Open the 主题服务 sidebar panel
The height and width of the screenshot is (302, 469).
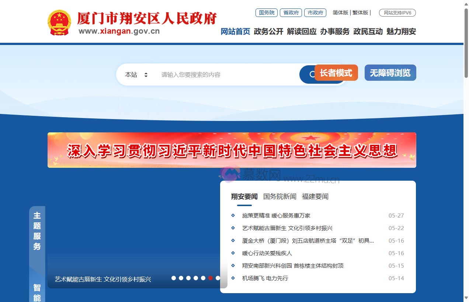(36, 231)
